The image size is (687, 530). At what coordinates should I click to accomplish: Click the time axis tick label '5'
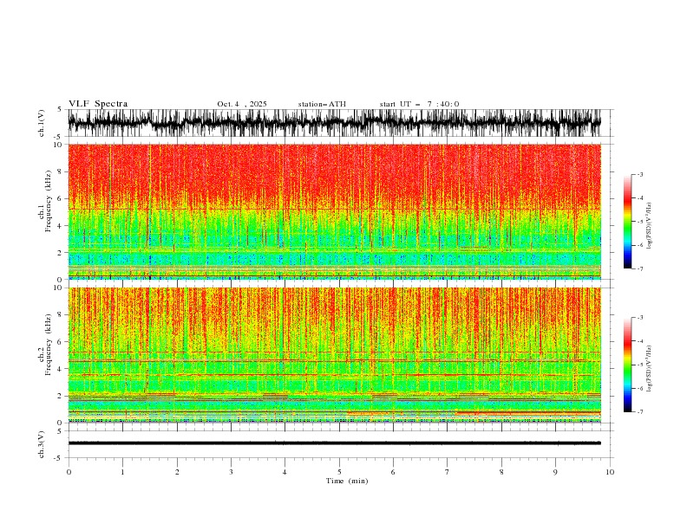click(x=339, y=472)
